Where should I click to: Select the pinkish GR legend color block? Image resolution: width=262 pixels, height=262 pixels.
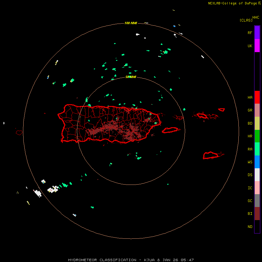click(257, 110)
